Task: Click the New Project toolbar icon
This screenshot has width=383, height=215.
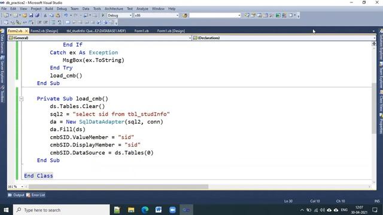Action: point(6,16)
